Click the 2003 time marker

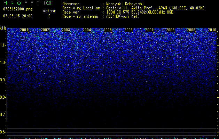pyautogui.click(x=66, y=30)
